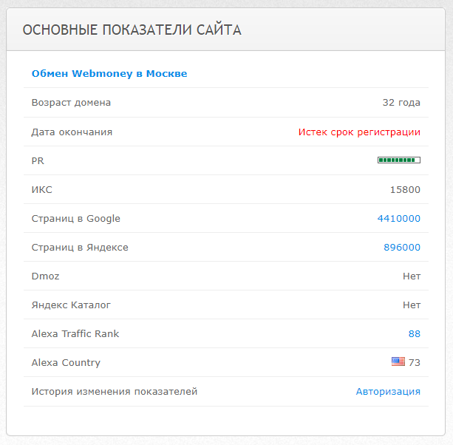Screen dimensions: 453x445
Task: Select the ОСНОВНЫЕ ПОКАЗАТЕЛИ САЙТА heading
Action: [x=132, y=30]
